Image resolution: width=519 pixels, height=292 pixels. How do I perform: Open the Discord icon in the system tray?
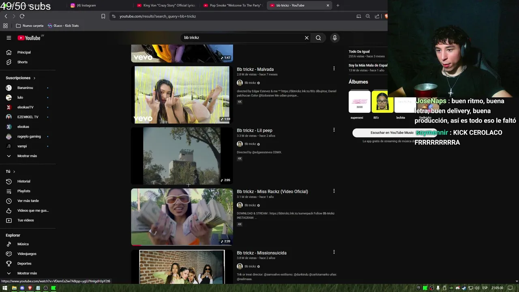click(457, 288)
